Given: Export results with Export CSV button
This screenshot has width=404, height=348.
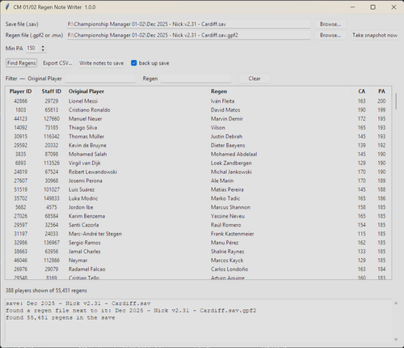Looking at the screenshot, I should (x=57, y=63).
